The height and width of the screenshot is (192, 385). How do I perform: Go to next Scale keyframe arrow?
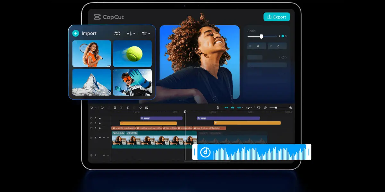[x=286, y=36]
